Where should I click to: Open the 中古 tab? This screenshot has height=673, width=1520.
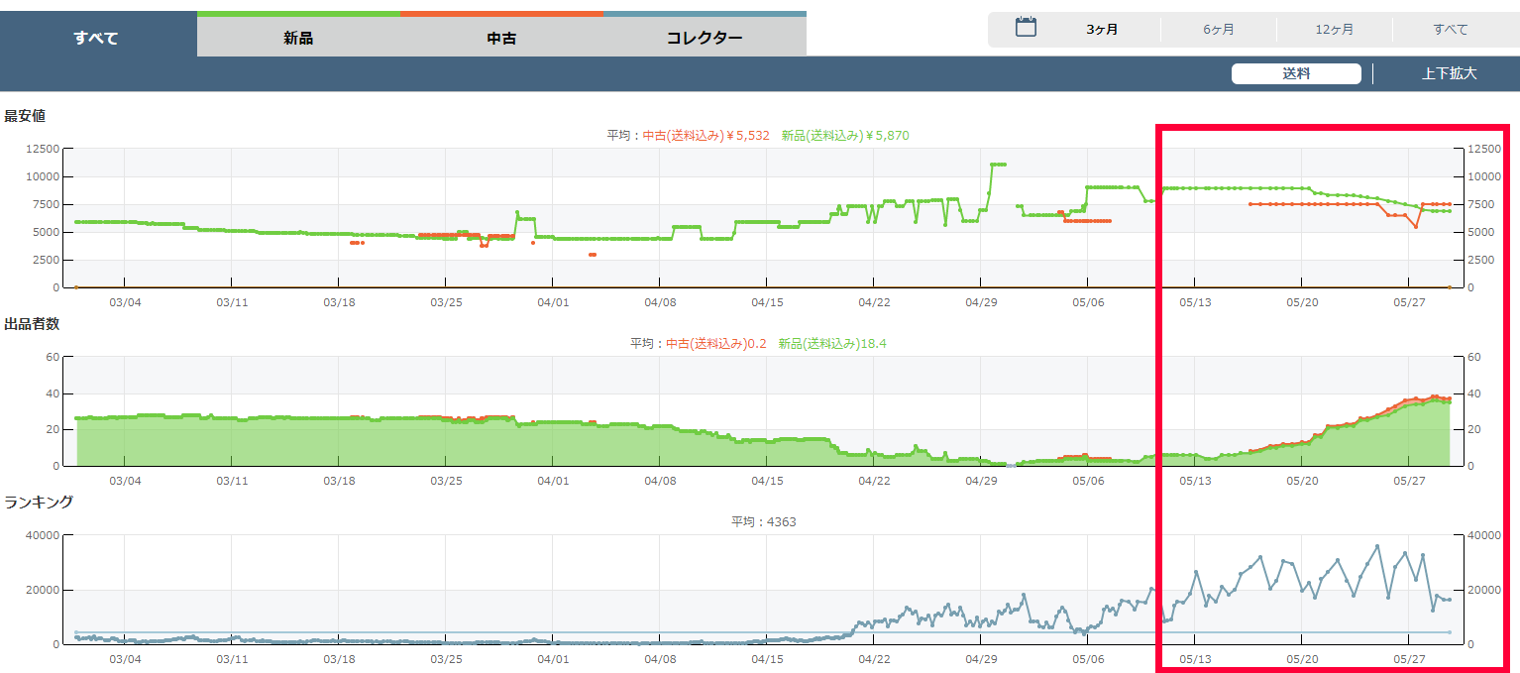click(x=501, y=39)
